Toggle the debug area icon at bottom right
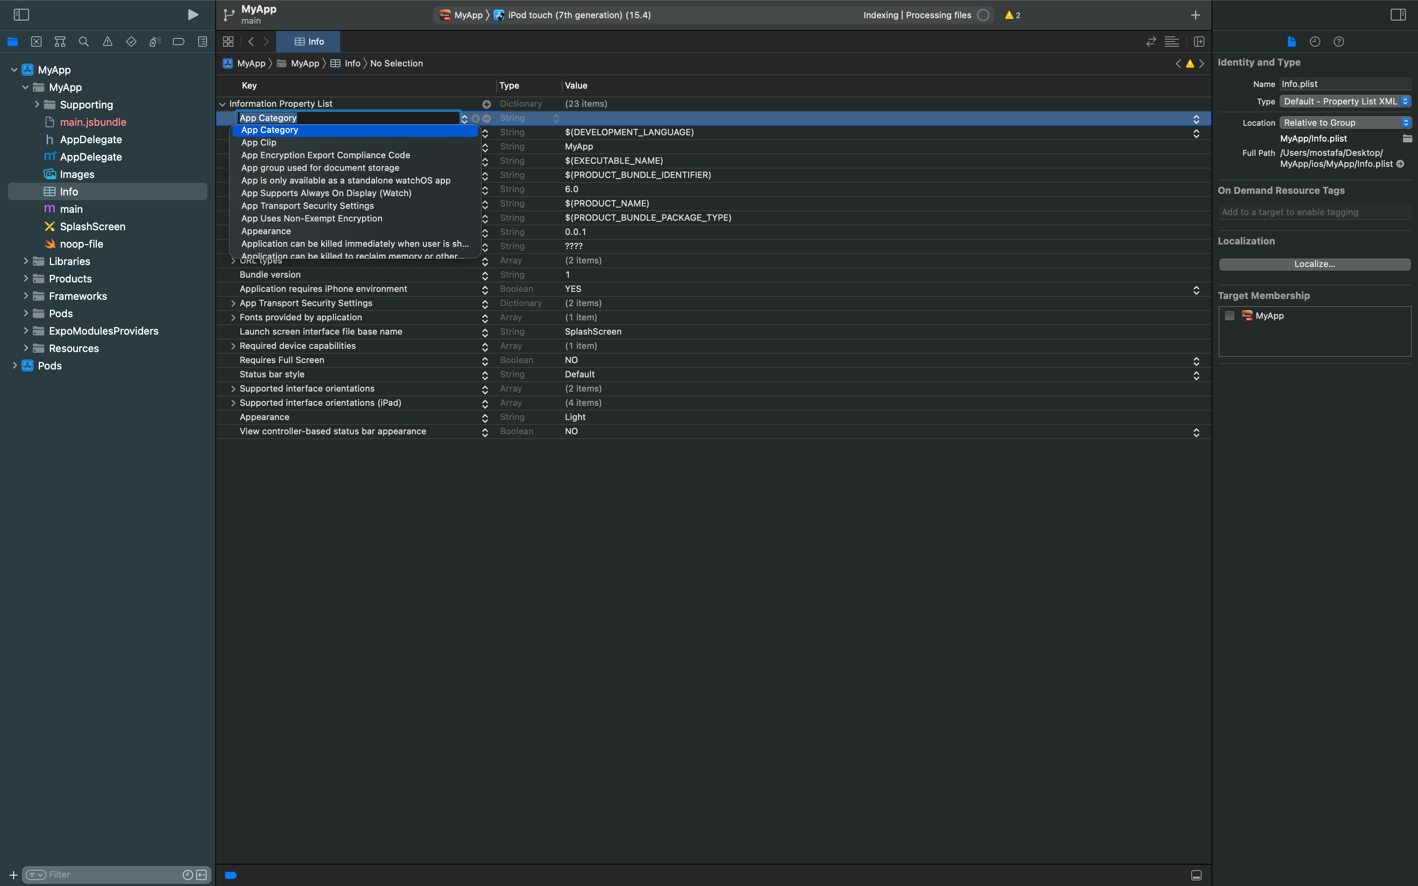 tap(1196, 875)
